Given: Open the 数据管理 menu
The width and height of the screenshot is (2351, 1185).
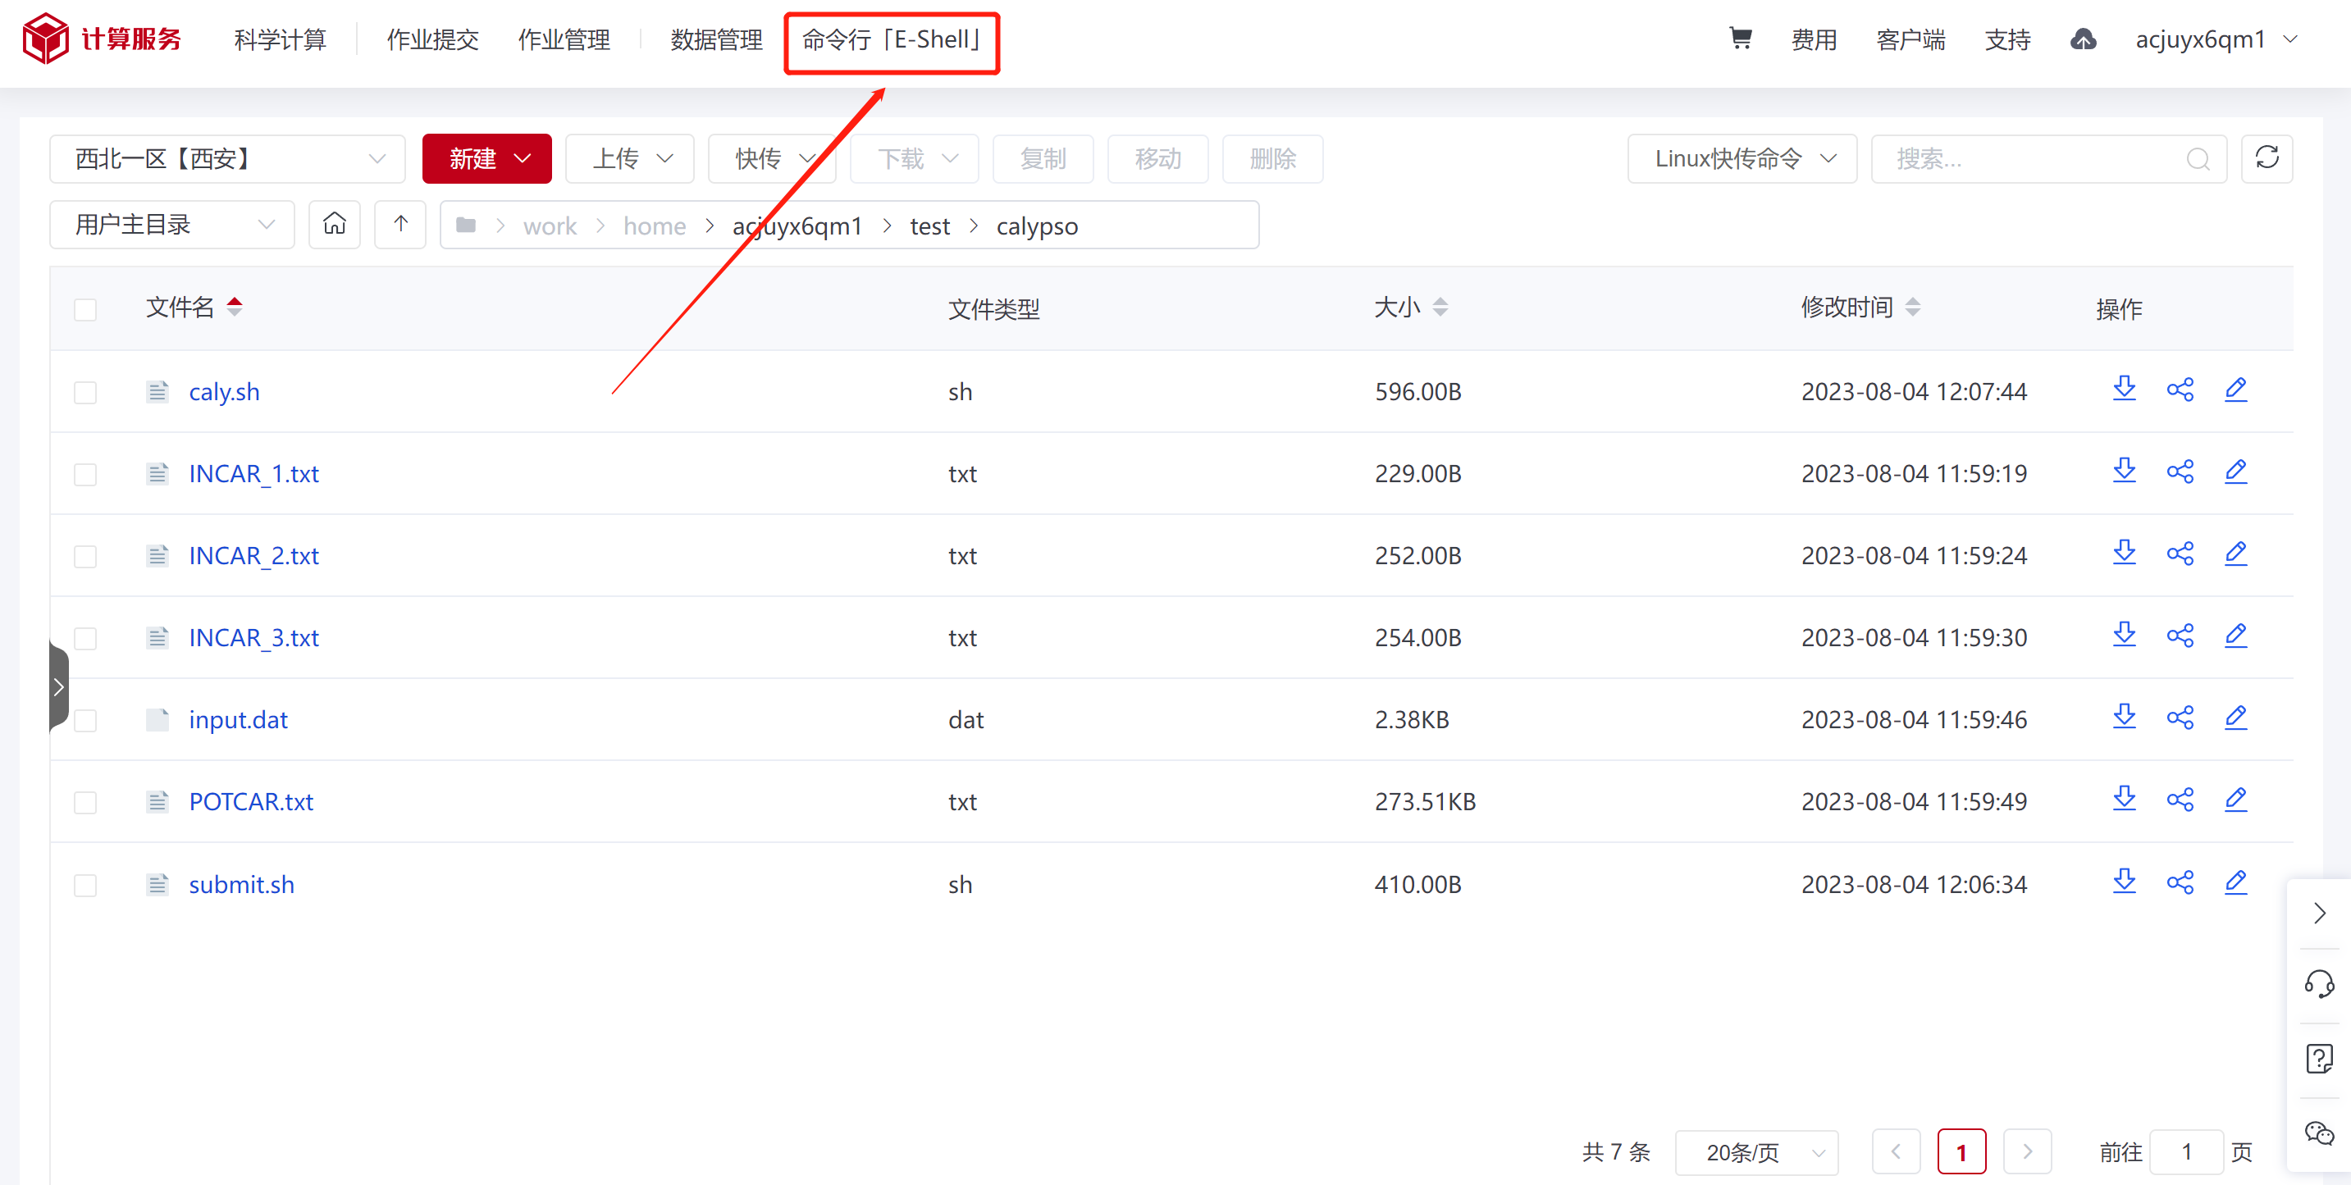Looking at the screenshot, I should [715, 39].
